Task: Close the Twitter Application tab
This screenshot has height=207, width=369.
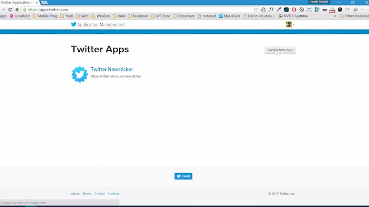Action: [37, 2]
